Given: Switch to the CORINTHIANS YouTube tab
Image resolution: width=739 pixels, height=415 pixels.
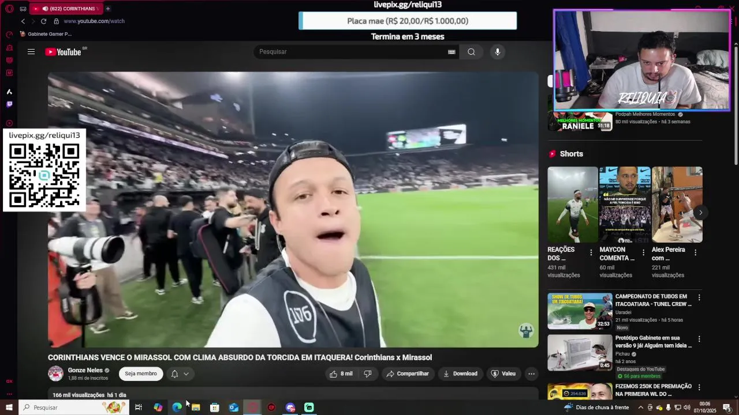Looking at the screenshot, I should click(x=66, y=9).
